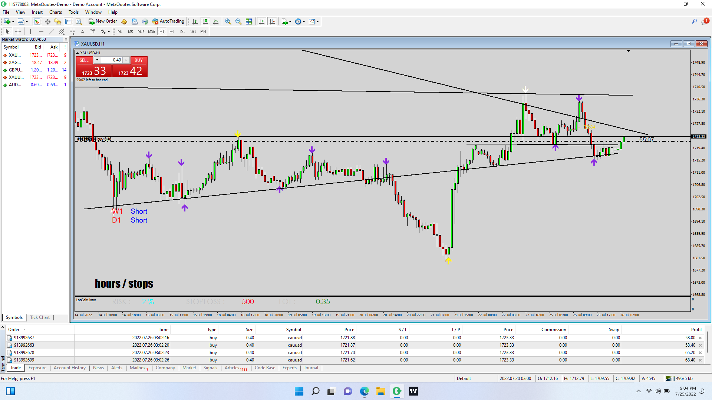Expand the Arrows objects dropdown

pos(109,32)
